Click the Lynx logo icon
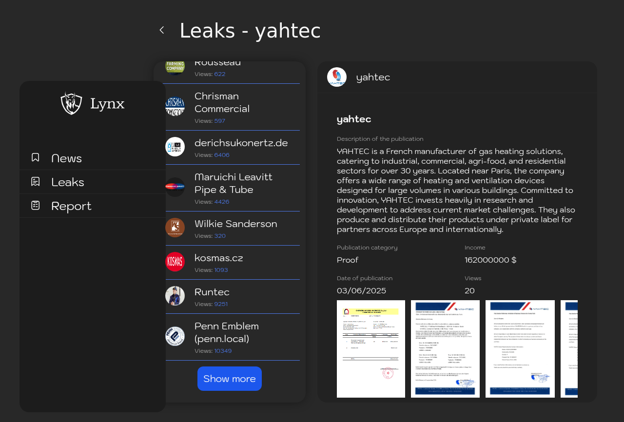This screenshot has width=624, height=422. [x=71, y=103]
